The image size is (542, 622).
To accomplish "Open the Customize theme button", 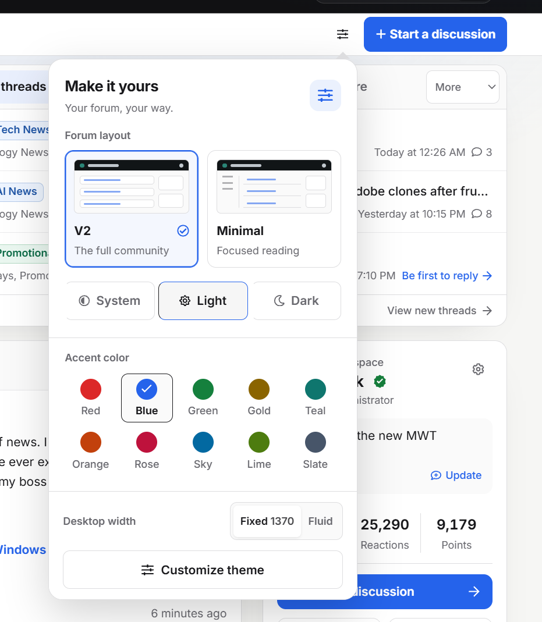I will [x=203, y=570].
